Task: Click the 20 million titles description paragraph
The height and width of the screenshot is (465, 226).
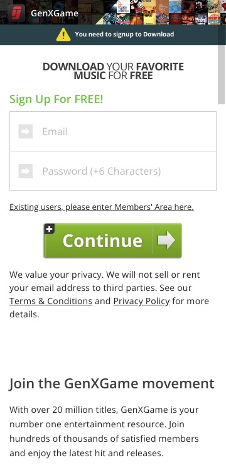Action: click(104, 432)
